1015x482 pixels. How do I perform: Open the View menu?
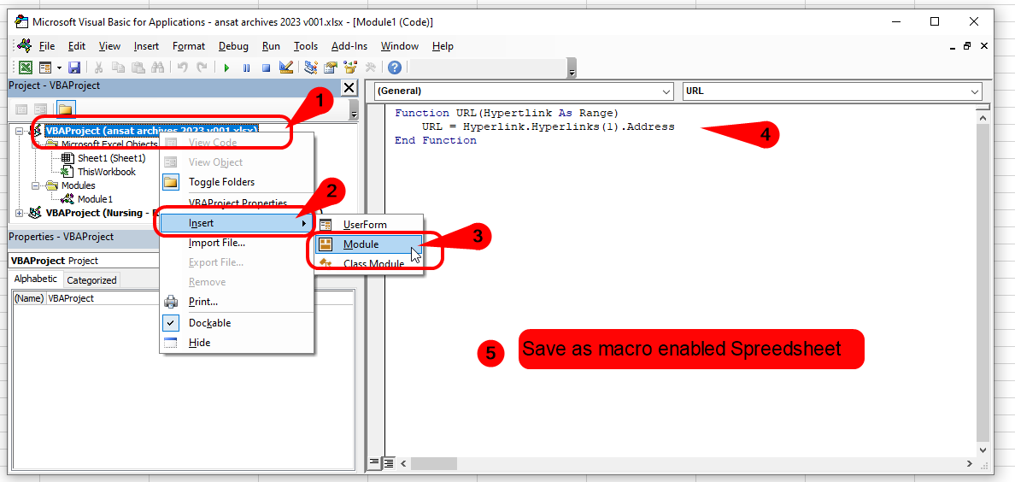pyautogui.click(x=109, y=46)
